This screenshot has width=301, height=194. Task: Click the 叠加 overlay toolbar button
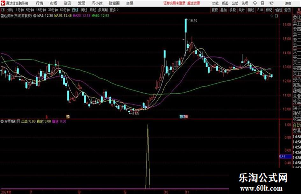pos(224,10)
